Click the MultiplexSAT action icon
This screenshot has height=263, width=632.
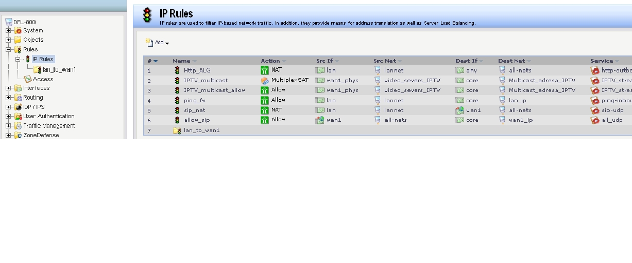tap(265, 80)
